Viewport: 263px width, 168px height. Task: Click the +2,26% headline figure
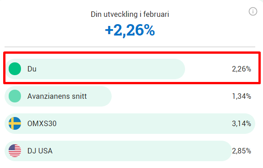click(130, 31)
